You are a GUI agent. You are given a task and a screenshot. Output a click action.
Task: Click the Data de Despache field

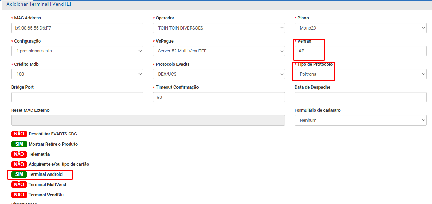[361, 97]
